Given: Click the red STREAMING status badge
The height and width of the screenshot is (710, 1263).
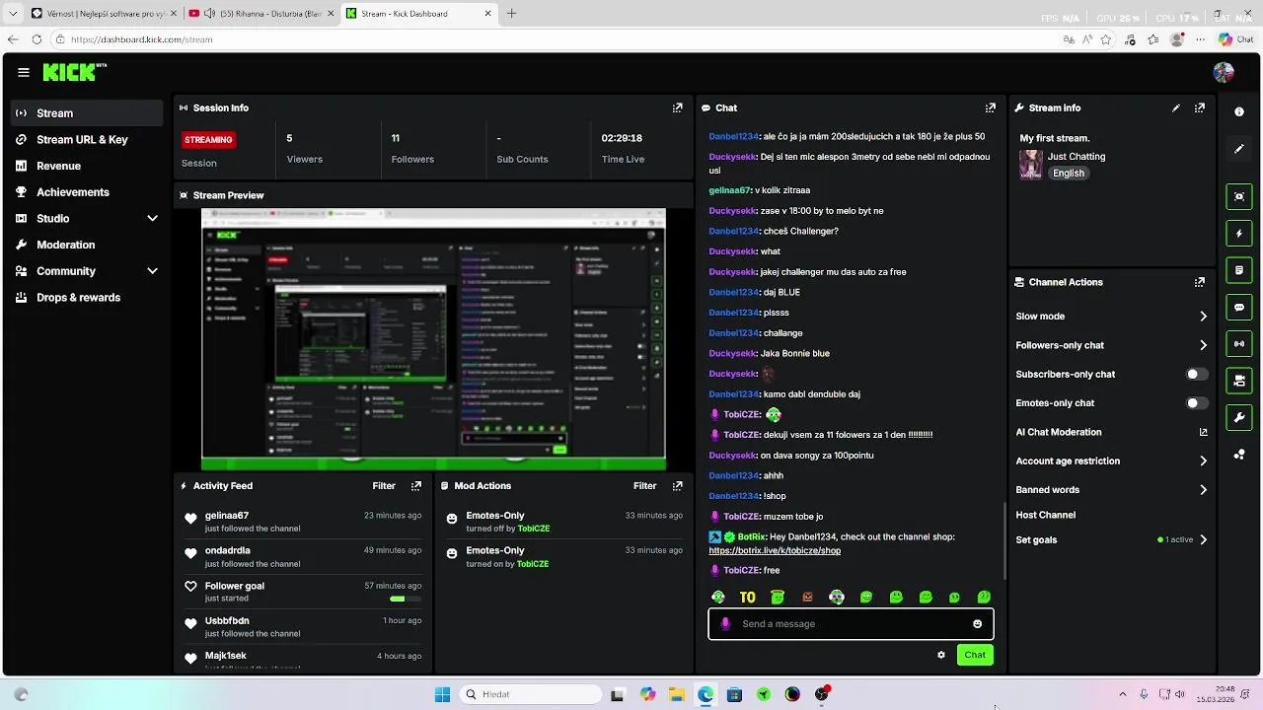Looking at the screenshot, I should coord(208,140).
